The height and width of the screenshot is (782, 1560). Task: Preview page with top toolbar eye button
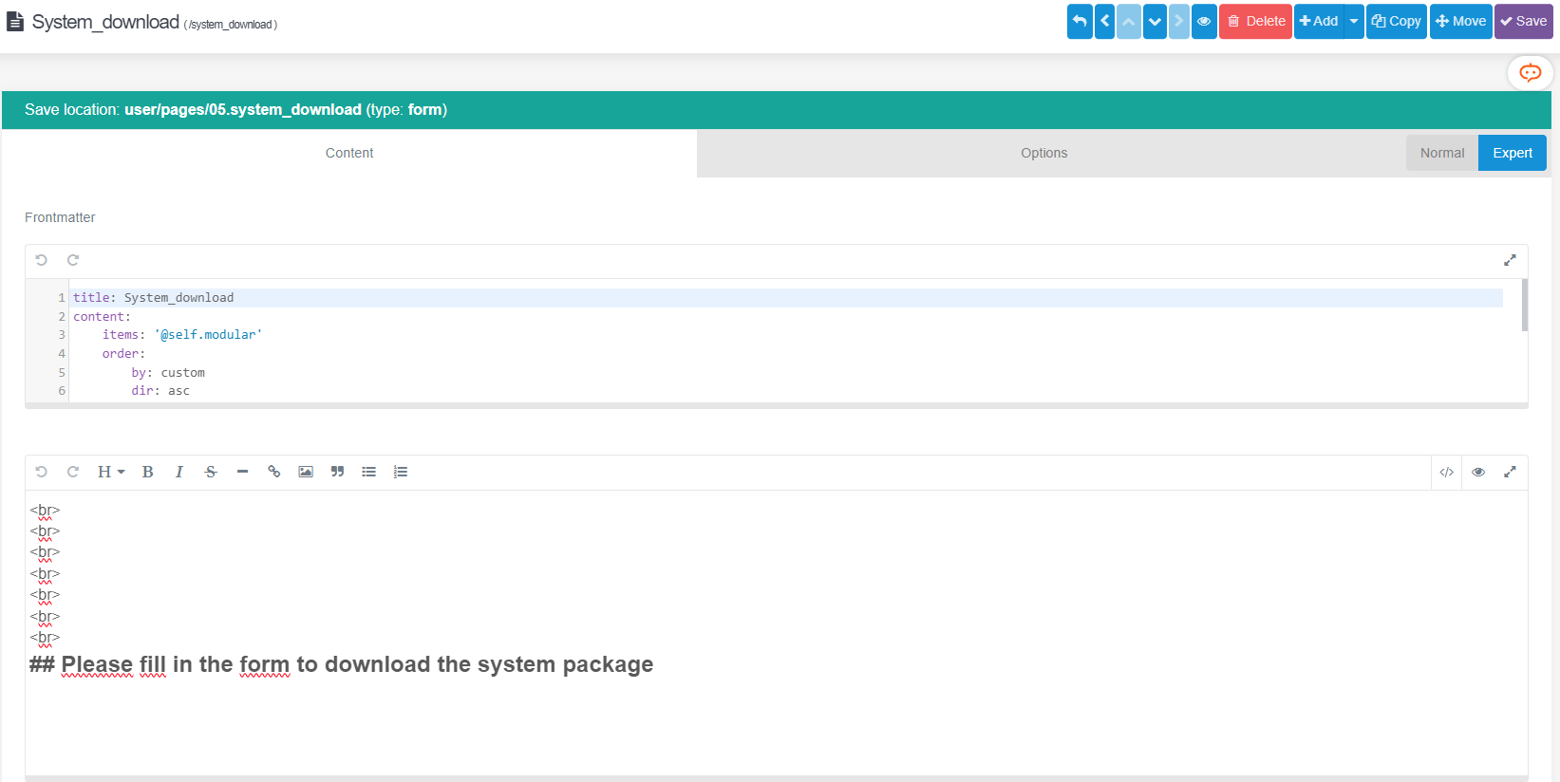[x=1204, y=21]
